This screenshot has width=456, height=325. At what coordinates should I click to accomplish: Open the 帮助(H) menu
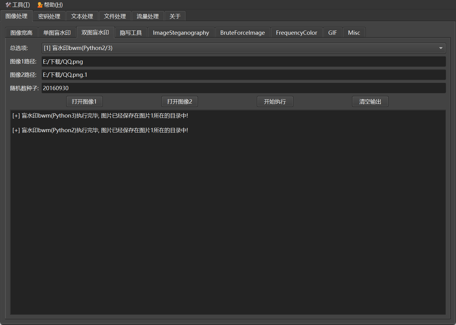tap(50, 5)
